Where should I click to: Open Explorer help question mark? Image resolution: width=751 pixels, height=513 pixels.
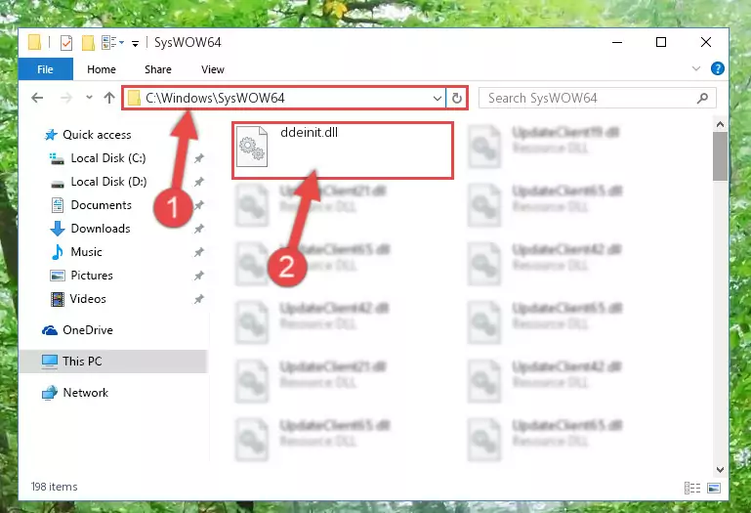(x=717, y=68)
